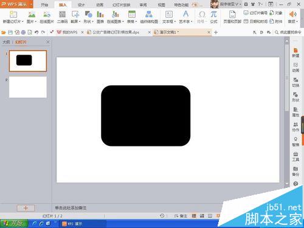Expand the Text Box (文本框) dropdown arrow

pyautogui.click(x=174, y=21)
